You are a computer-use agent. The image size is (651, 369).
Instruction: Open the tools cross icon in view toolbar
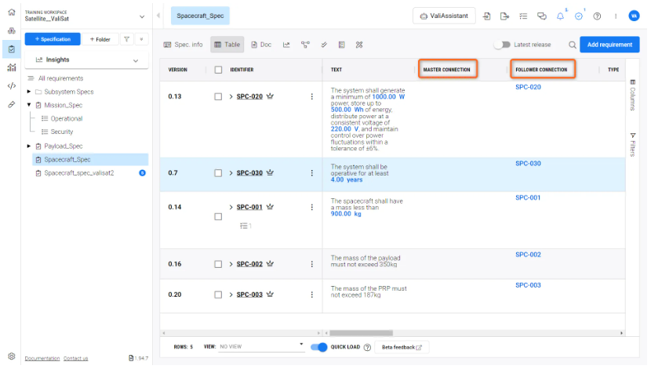(x=359, y=45)
